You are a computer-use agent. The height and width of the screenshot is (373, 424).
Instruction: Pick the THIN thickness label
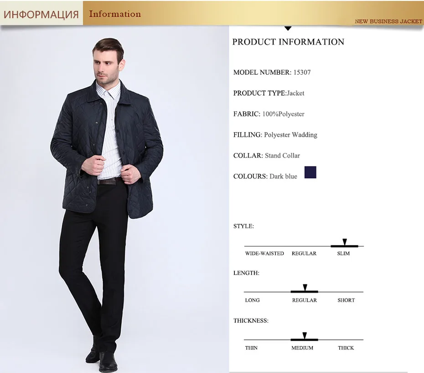pyautogui.click(x=251, y=348)
